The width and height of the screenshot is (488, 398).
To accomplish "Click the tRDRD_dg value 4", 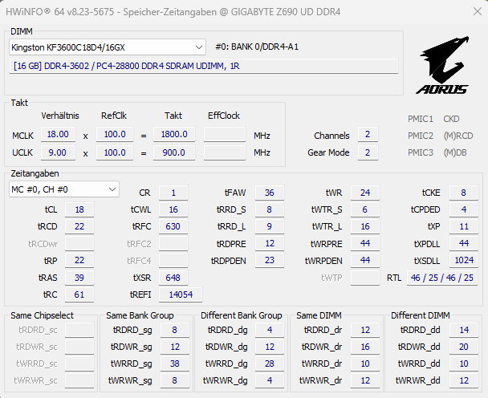I will pos(270,330).
